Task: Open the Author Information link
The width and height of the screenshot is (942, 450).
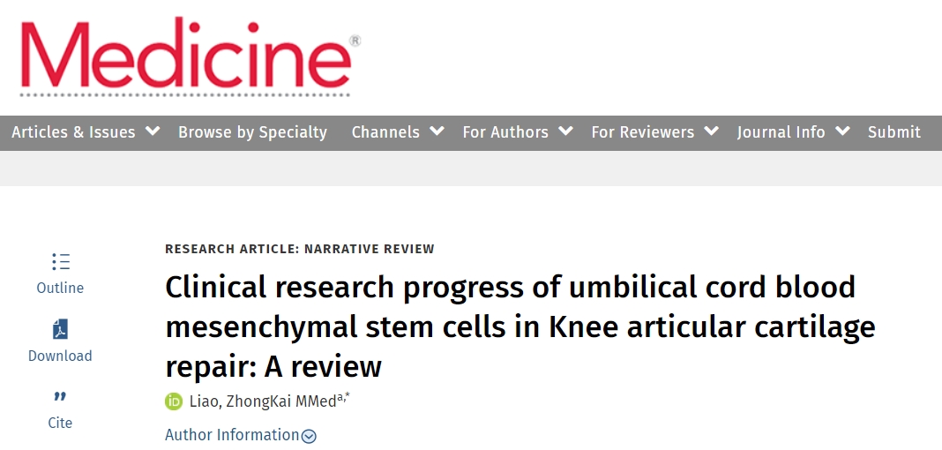Action: point(232,435)
